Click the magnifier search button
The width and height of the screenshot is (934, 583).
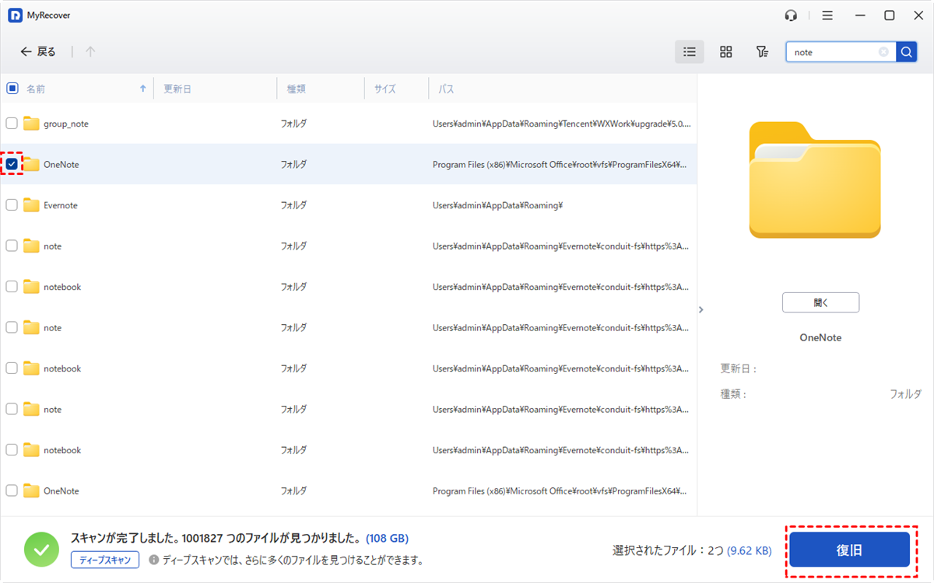(906, 52)
